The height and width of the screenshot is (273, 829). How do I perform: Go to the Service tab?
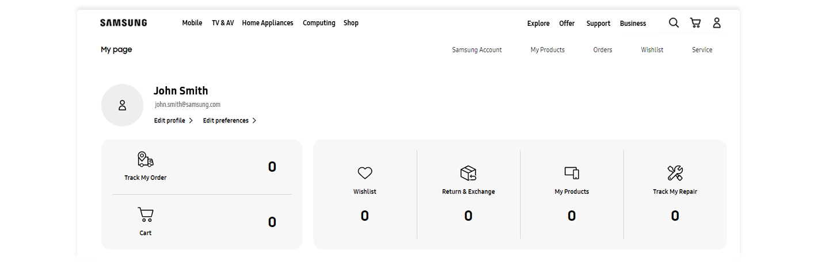[702, 50]
